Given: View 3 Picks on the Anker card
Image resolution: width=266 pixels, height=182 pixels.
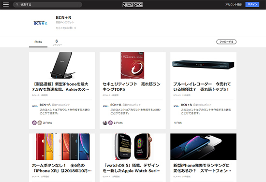Looking at the screenshot, I should tap(47, 123).
